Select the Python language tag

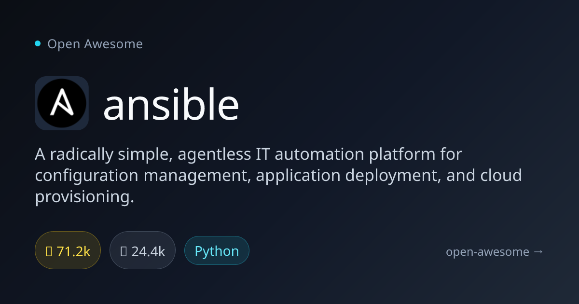point(217,250)
